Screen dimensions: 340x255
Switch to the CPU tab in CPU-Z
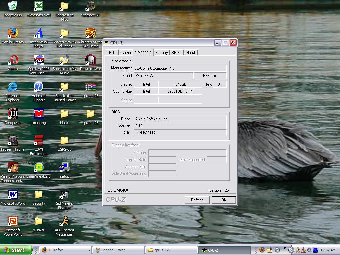point(111,53)
